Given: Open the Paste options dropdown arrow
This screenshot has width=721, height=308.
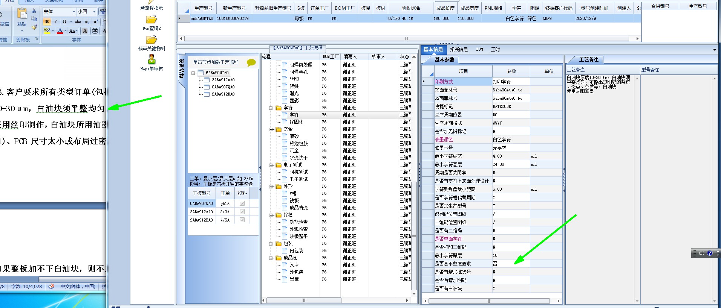Looking at the screenshot, I should click(x=22, y=30).
